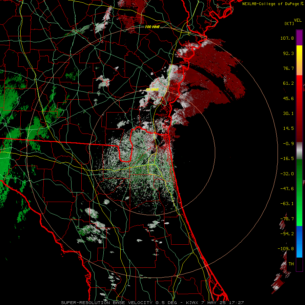Click the -32.0 velocity scale value
The image size is (305, 305).
[x=287, y=174]
